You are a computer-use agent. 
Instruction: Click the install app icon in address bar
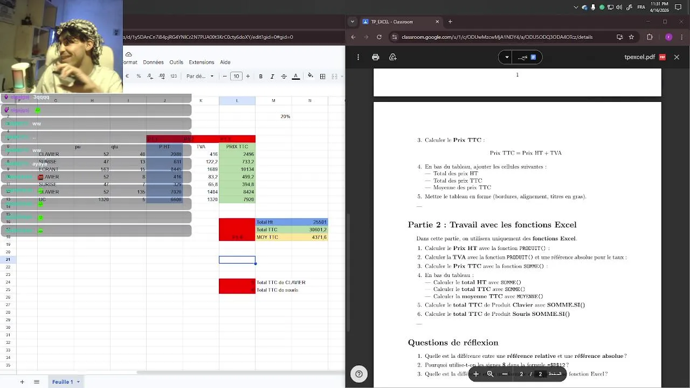tap(619, 37)
